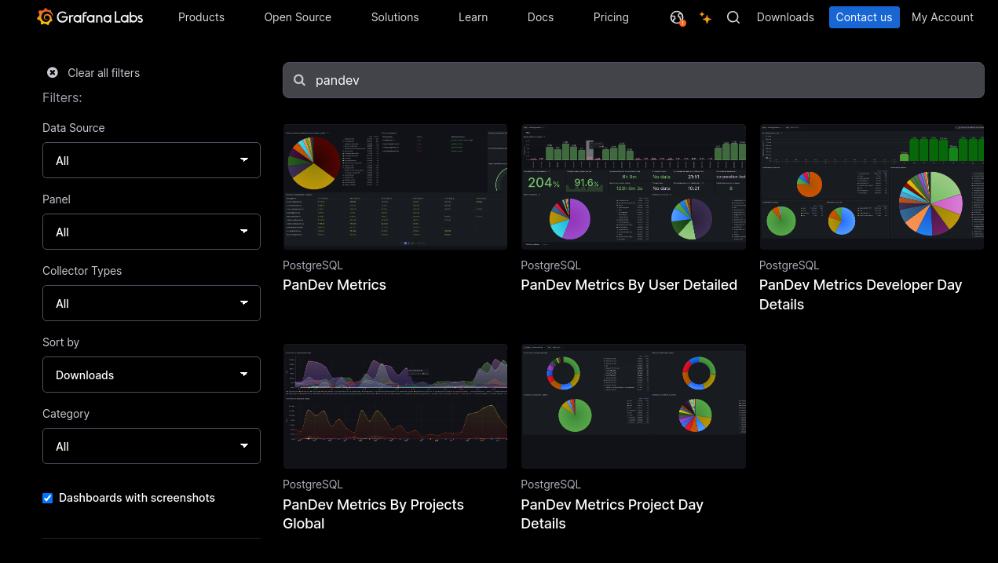Open the Solutions menu
Screen dimensions: 998x563
[395, 17]
